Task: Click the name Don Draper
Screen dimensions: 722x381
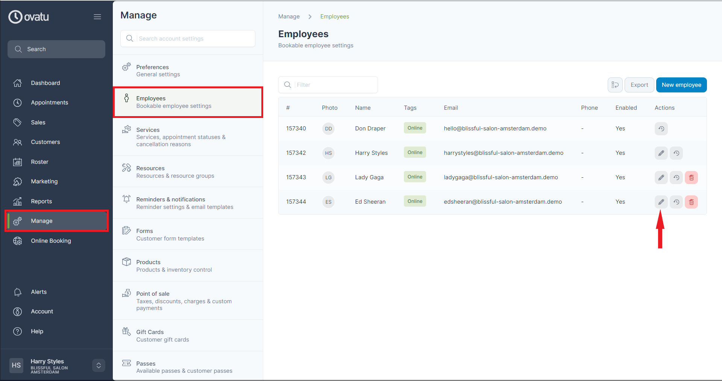Action: point(370,129)
